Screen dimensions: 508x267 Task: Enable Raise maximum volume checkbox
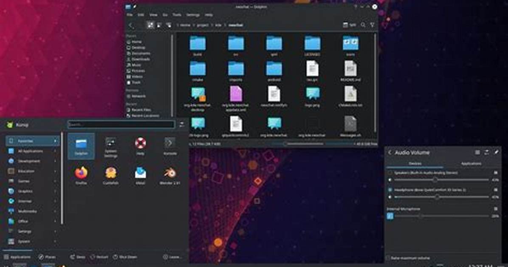(x=388, y=258)
